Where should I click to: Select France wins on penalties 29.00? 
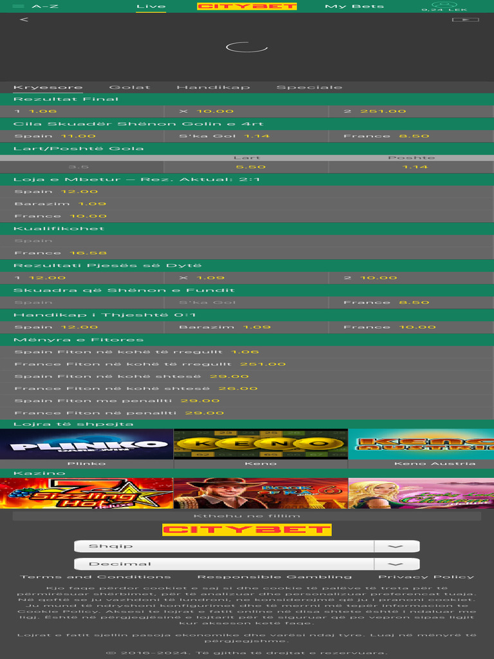point(247,413)
